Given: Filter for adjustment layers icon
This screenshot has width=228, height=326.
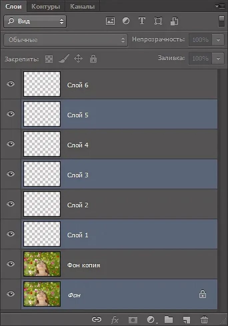Looking at the screenshot, I should click(x=126, y=21).
